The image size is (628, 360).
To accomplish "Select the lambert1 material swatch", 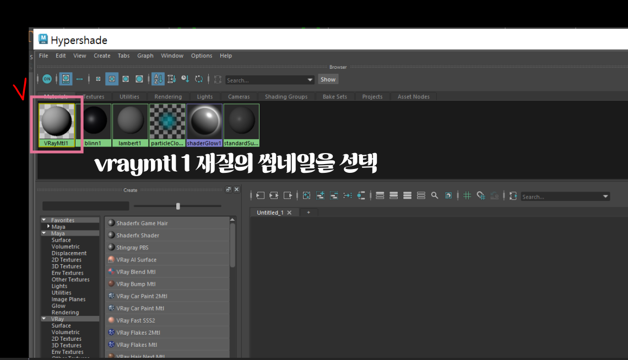I will (x=130, y=125).
